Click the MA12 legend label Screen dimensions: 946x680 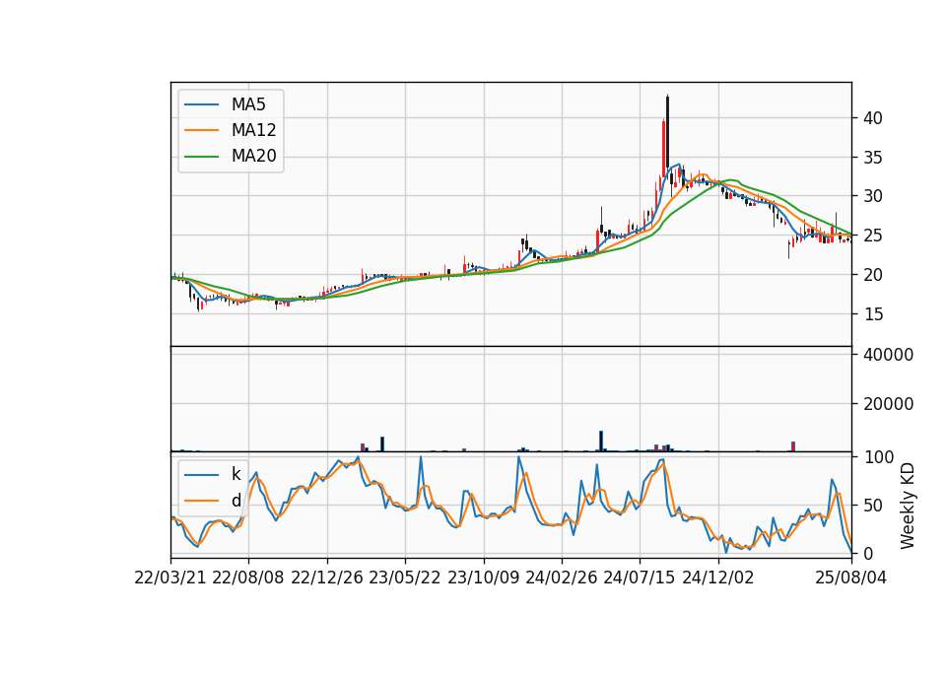coord(253,130)
